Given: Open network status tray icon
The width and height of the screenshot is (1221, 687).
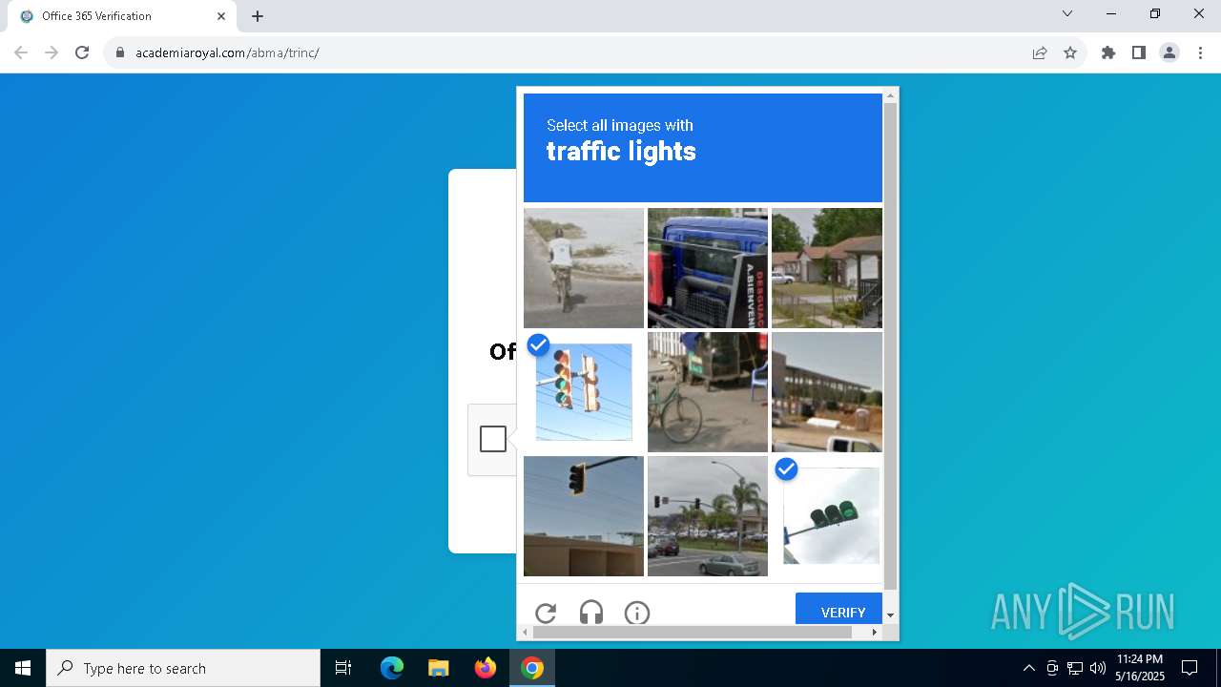Looking at the screenshot, I should point(1075,668).
